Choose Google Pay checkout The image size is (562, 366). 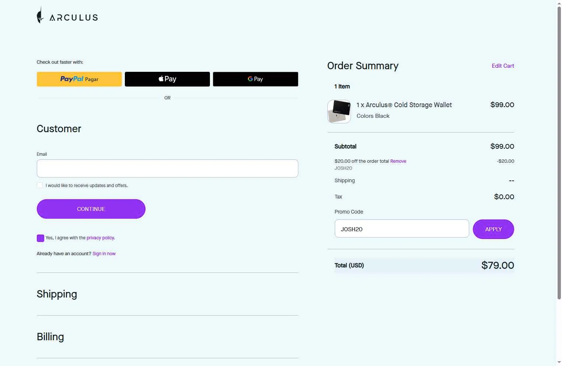point(256,79)
